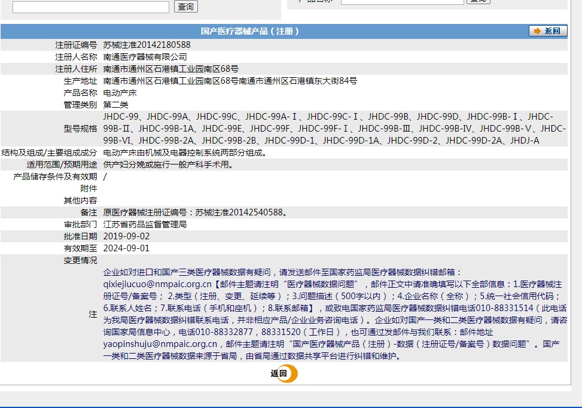582x408 pixels.
Task: Click the 查询 button beside the left search box
Action: (186, 7)
